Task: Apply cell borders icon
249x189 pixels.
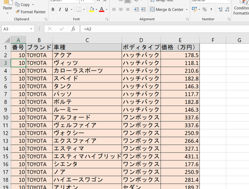Action: coord(79,9)
